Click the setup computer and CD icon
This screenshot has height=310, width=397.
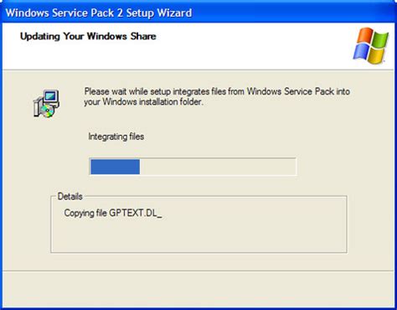(46, 104)
